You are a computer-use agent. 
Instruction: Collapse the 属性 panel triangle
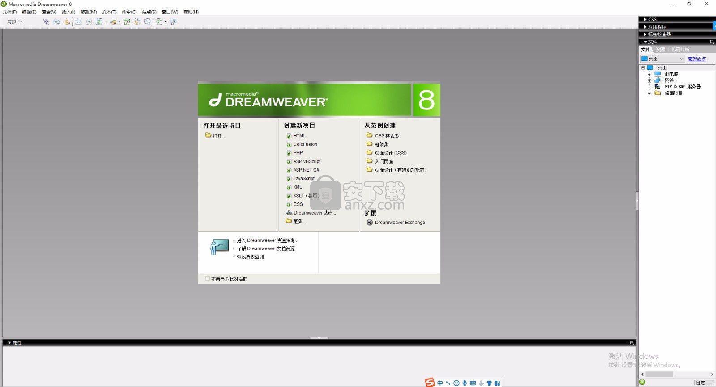coord(9,343)
